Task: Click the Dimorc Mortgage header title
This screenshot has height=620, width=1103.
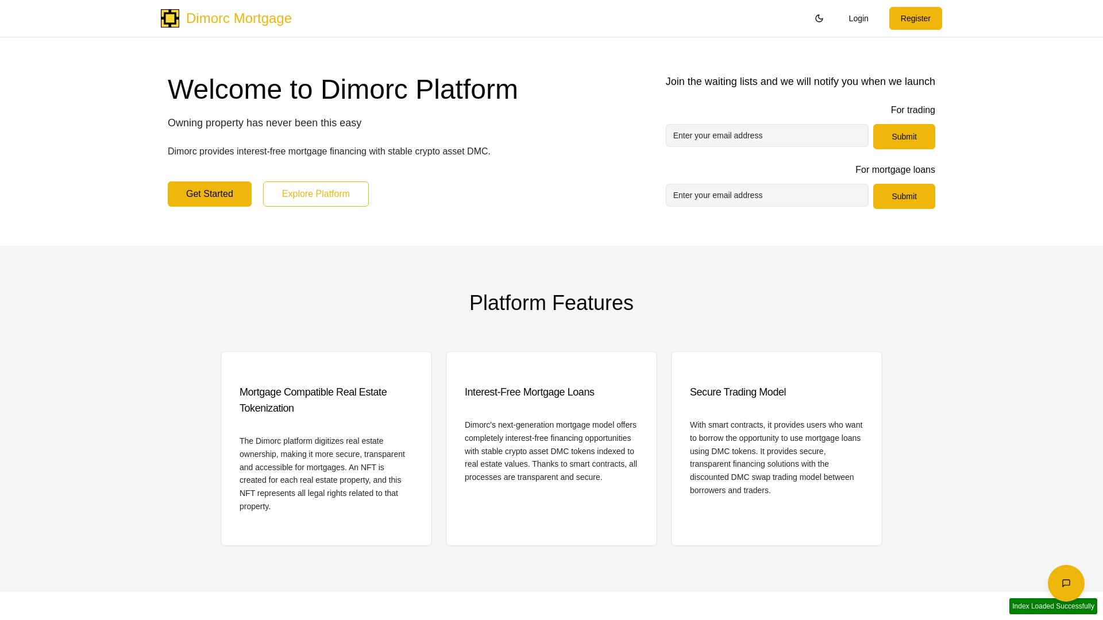Action: click(x=239, y=18)
